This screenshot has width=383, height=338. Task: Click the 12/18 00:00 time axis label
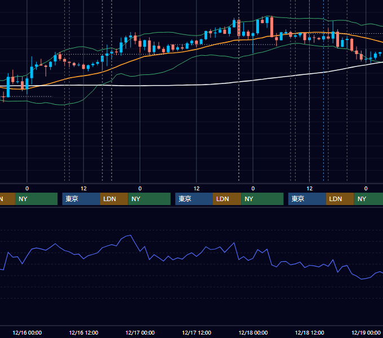[253, 332]
